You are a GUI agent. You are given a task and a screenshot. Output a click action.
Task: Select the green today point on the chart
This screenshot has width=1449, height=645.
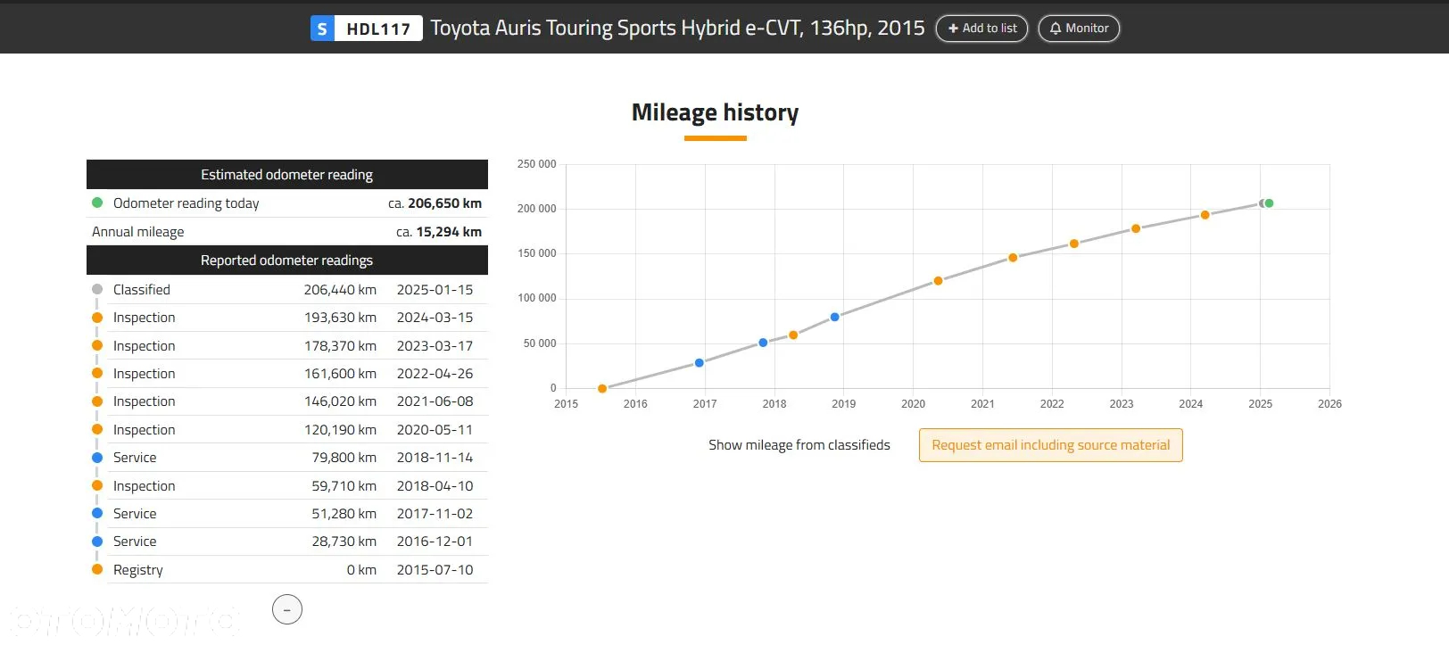1269,203
